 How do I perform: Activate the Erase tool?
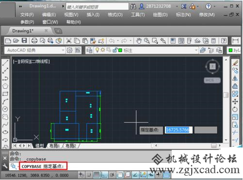(x=235, y=63)
